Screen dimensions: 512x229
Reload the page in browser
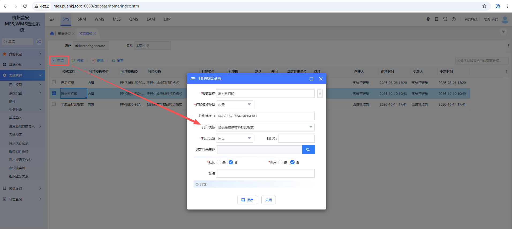click(25, 6)
